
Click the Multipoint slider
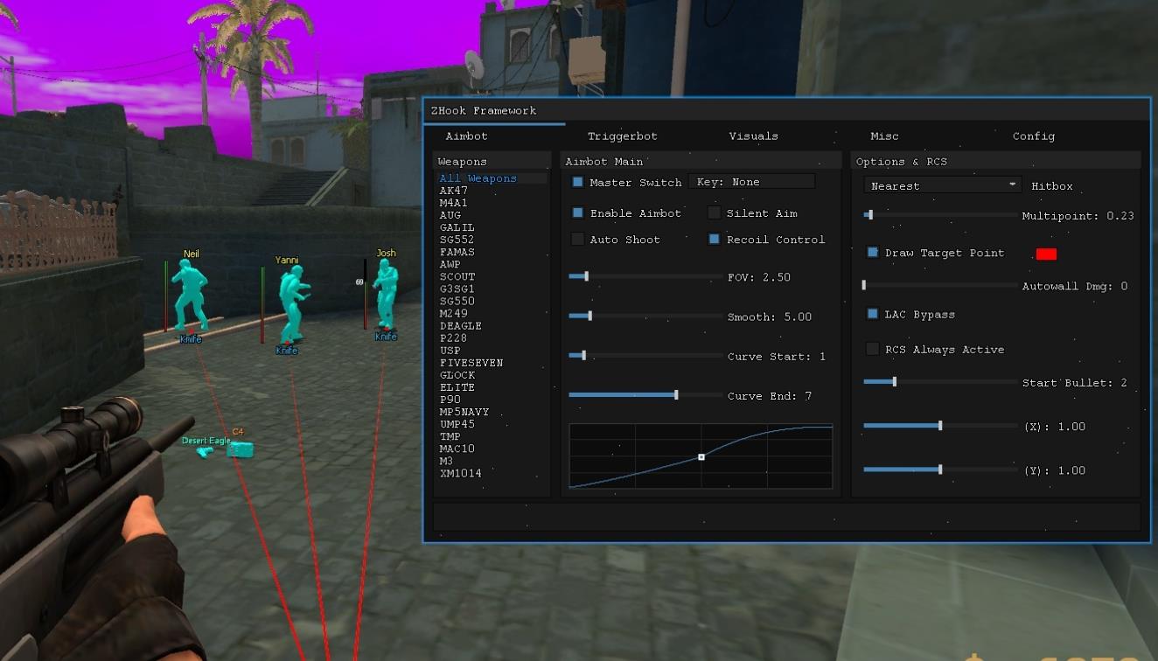point(941,215)
